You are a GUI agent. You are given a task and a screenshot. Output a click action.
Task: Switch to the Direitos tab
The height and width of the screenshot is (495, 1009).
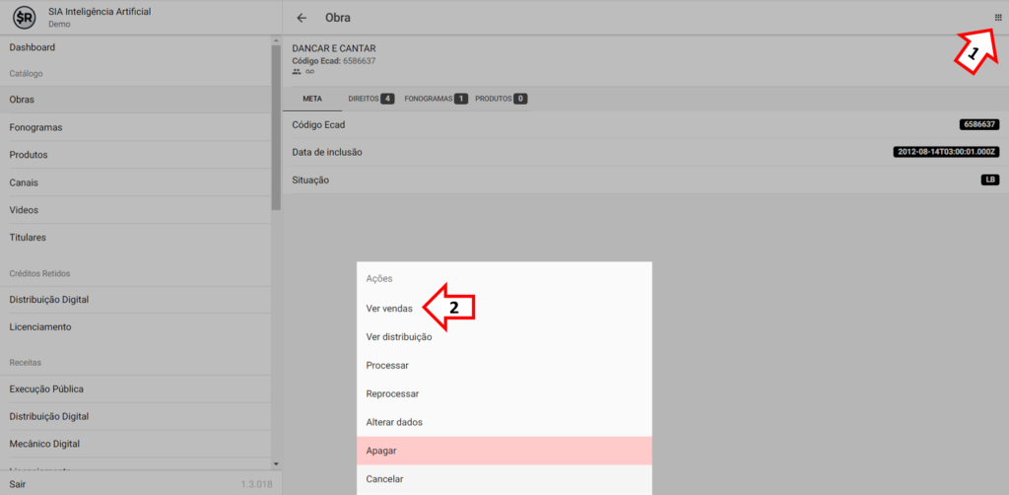coord(370,99)
